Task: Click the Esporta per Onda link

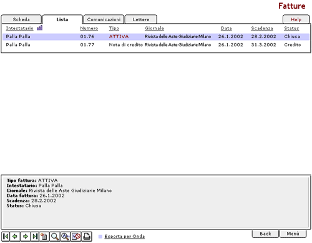Action: [x=124, y=236]
